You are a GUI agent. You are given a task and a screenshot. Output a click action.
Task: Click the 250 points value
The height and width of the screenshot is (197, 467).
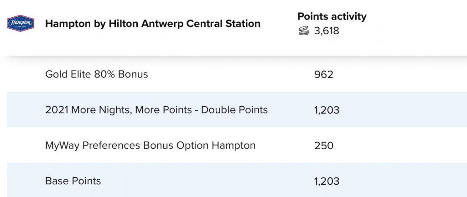324,145
